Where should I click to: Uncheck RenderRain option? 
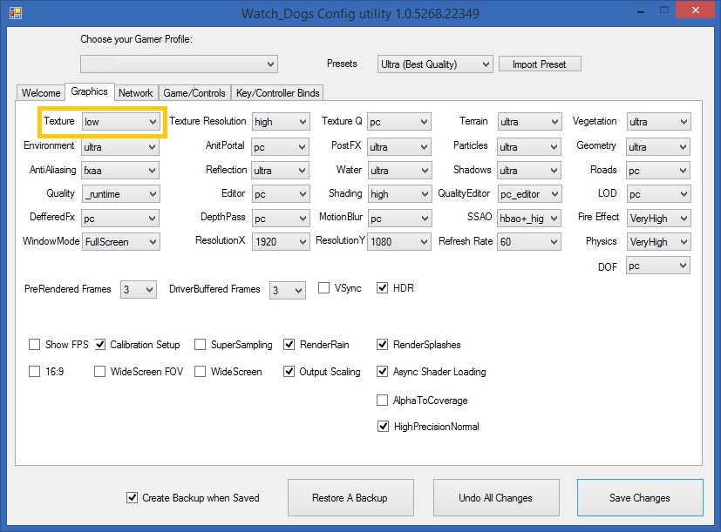(289, 345)
